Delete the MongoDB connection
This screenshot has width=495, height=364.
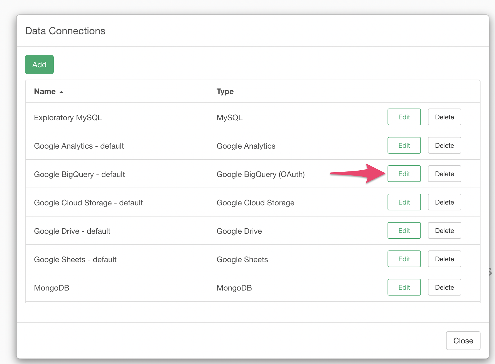[444, 287]
